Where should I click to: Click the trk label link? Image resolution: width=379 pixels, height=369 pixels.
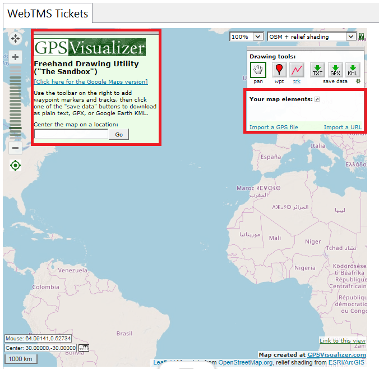pyautogui.click(x=297, y=81)
